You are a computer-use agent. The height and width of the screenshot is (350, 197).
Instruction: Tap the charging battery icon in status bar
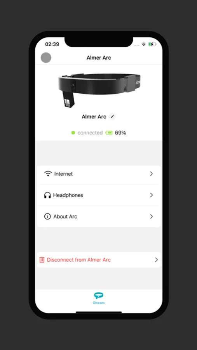[x=152, y=44]
